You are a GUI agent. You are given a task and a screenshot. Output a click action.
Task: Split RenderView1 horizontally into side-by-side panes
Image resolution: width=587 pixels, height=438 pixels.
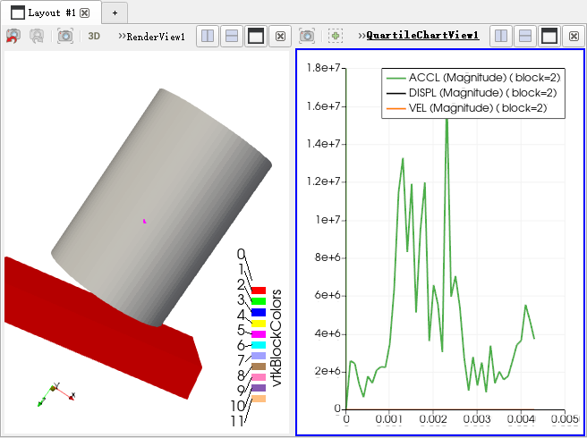(x=208, y=37)
